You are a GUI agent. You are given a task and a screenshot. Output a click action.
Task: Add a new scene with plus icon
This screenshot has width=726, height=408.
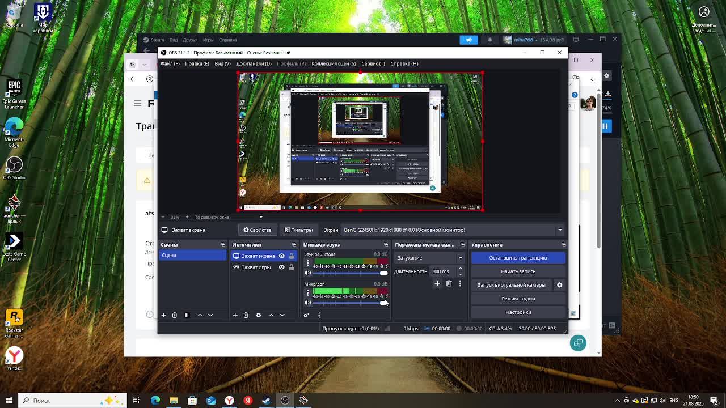point(163,315)
